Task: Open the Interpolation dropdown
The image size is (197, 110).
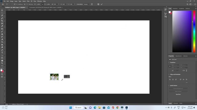Action: point(87,4)
